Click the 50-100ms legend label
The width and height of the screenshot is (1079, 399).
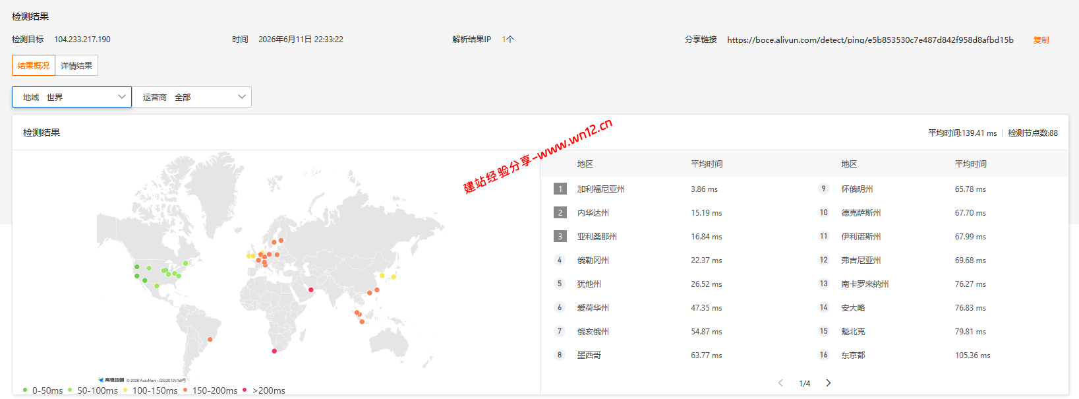click(x=98, y=390)
